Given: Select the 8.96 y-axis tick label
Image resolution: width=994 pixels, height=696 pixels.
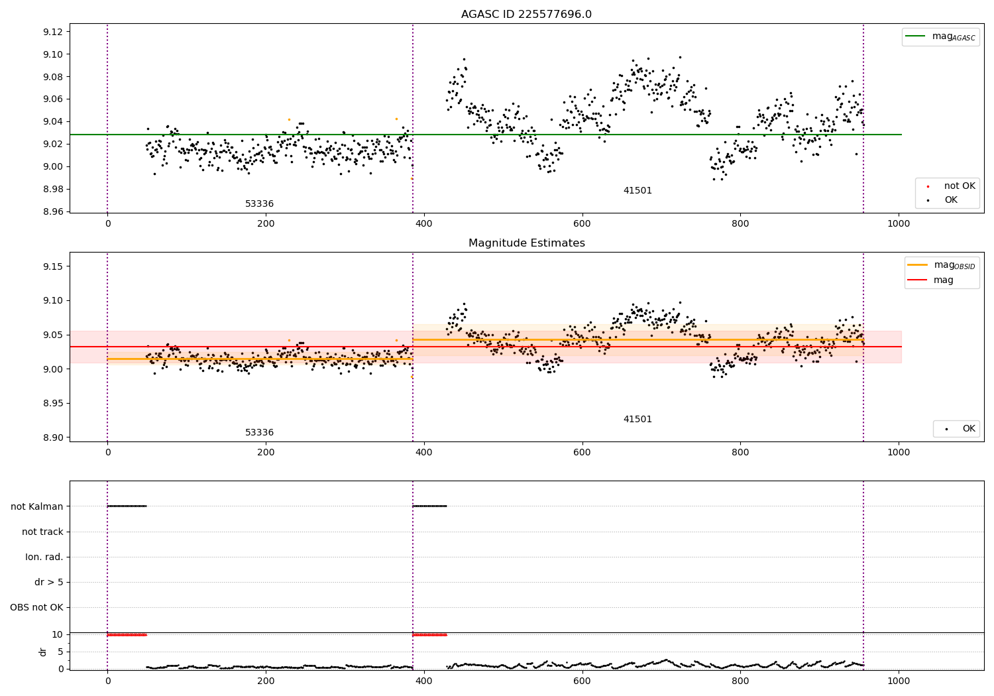Looking at the screenshot, I should tap(52, 212).
